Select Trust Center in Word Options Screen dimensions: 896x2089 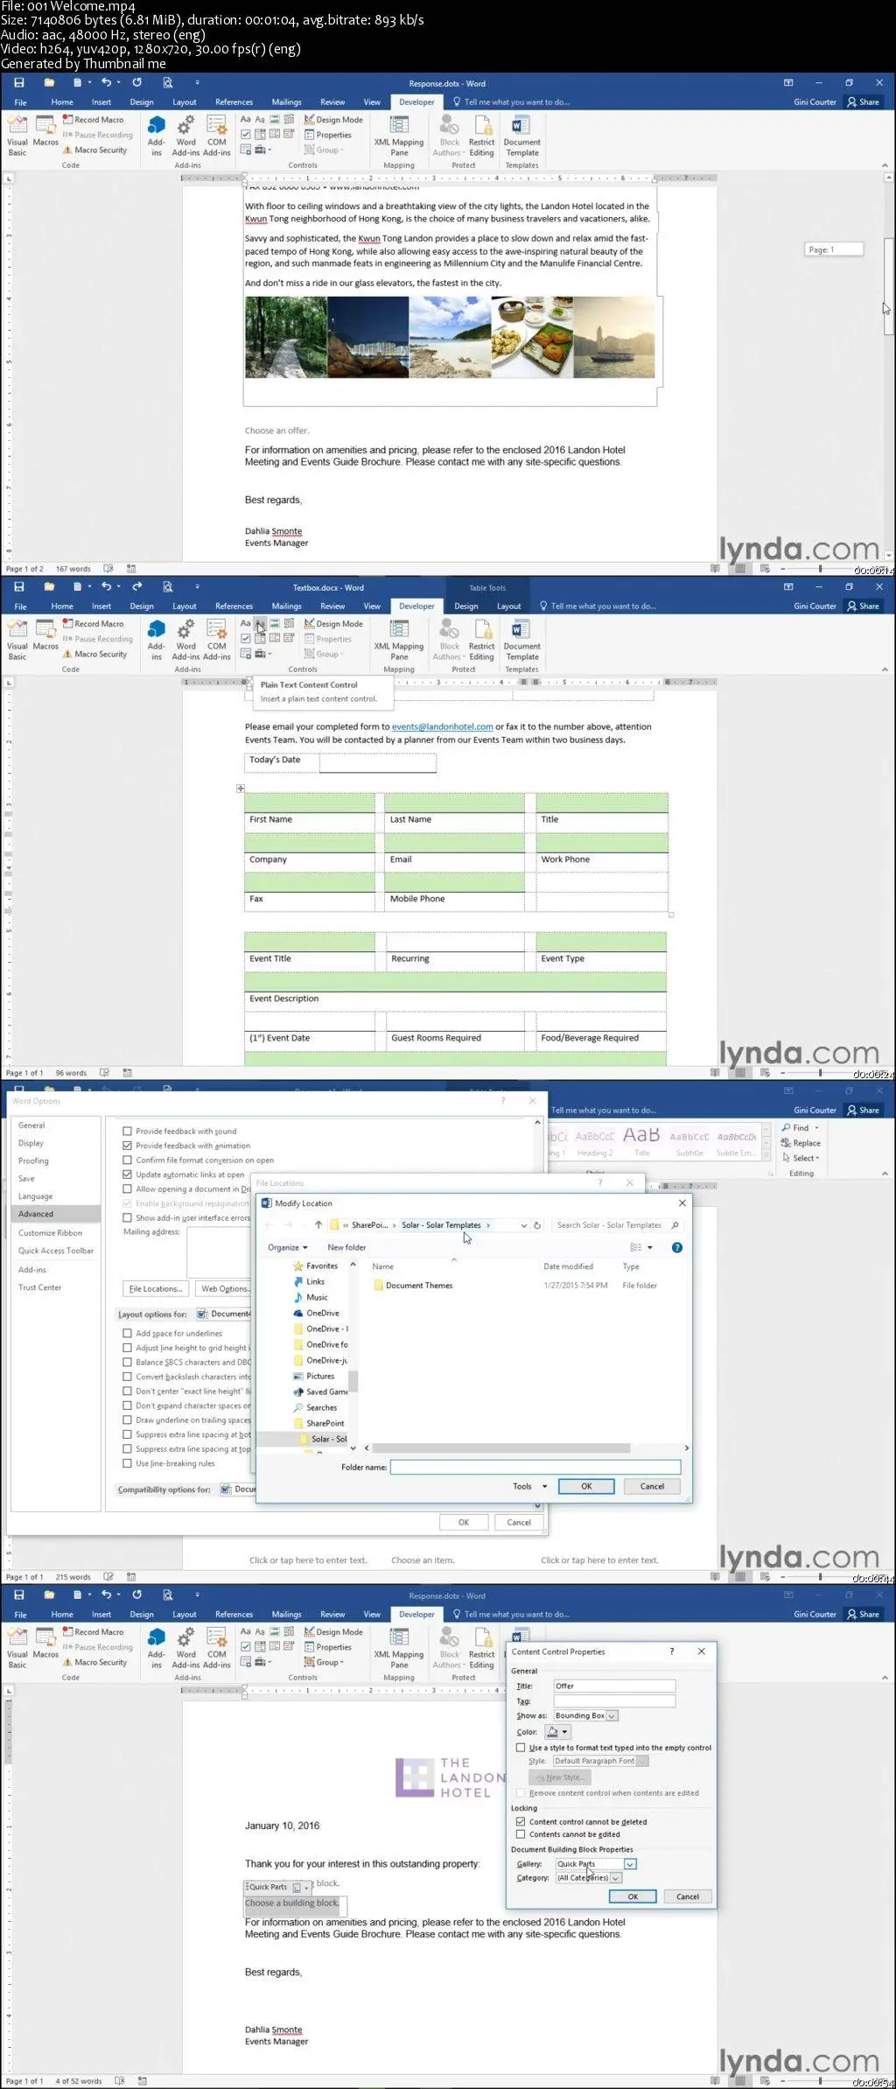pyautogui.click(x=40, y=1287)
